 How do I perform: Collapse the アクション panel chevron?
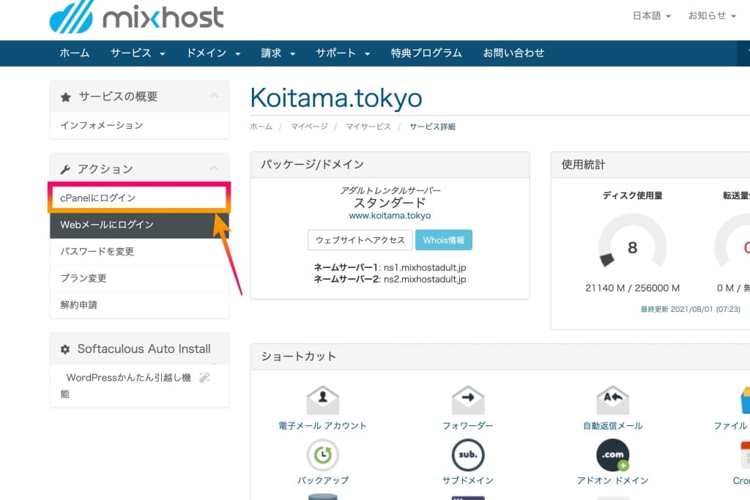(x=214, y=168)
